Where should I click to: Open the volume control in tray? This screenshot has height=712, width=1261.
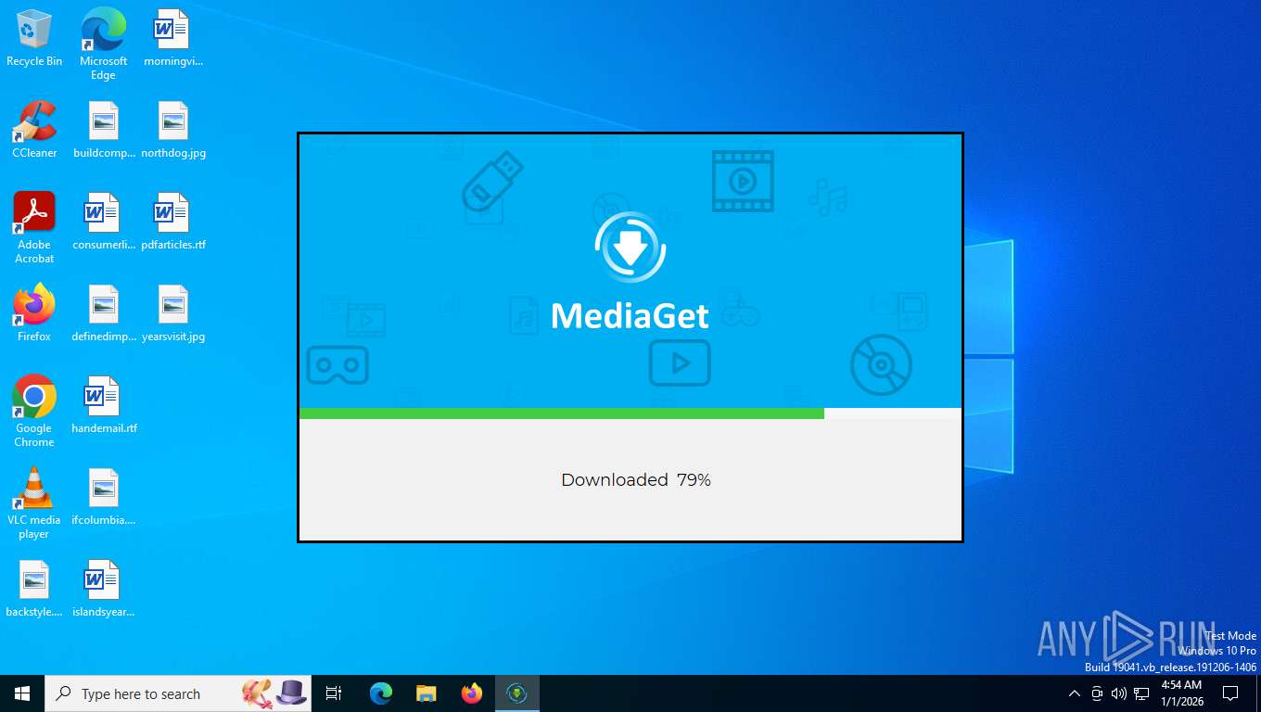pos(1119,693)
